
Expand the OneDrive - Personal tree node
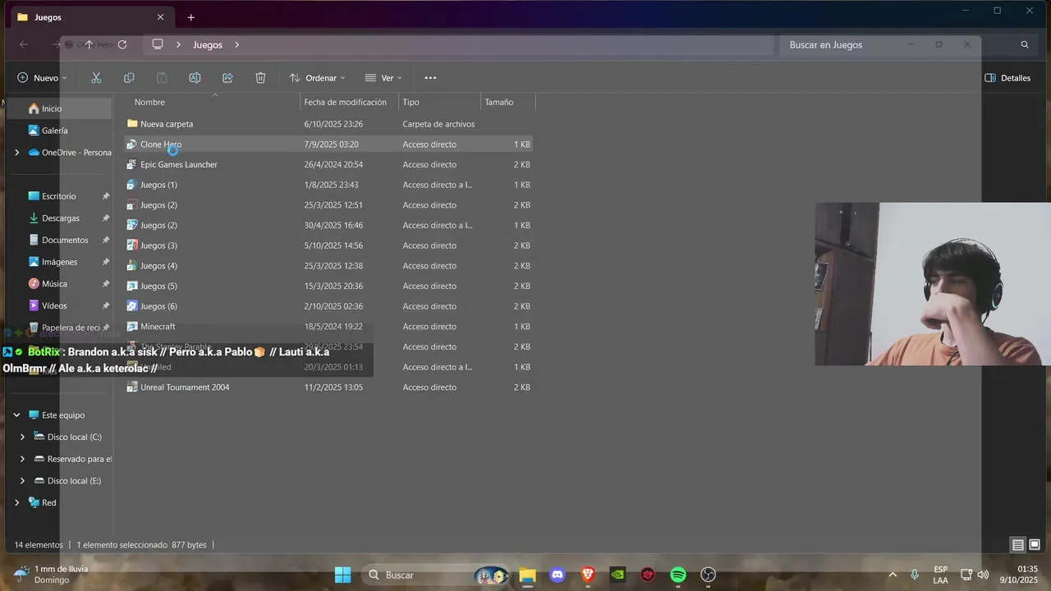pos(16,153)
